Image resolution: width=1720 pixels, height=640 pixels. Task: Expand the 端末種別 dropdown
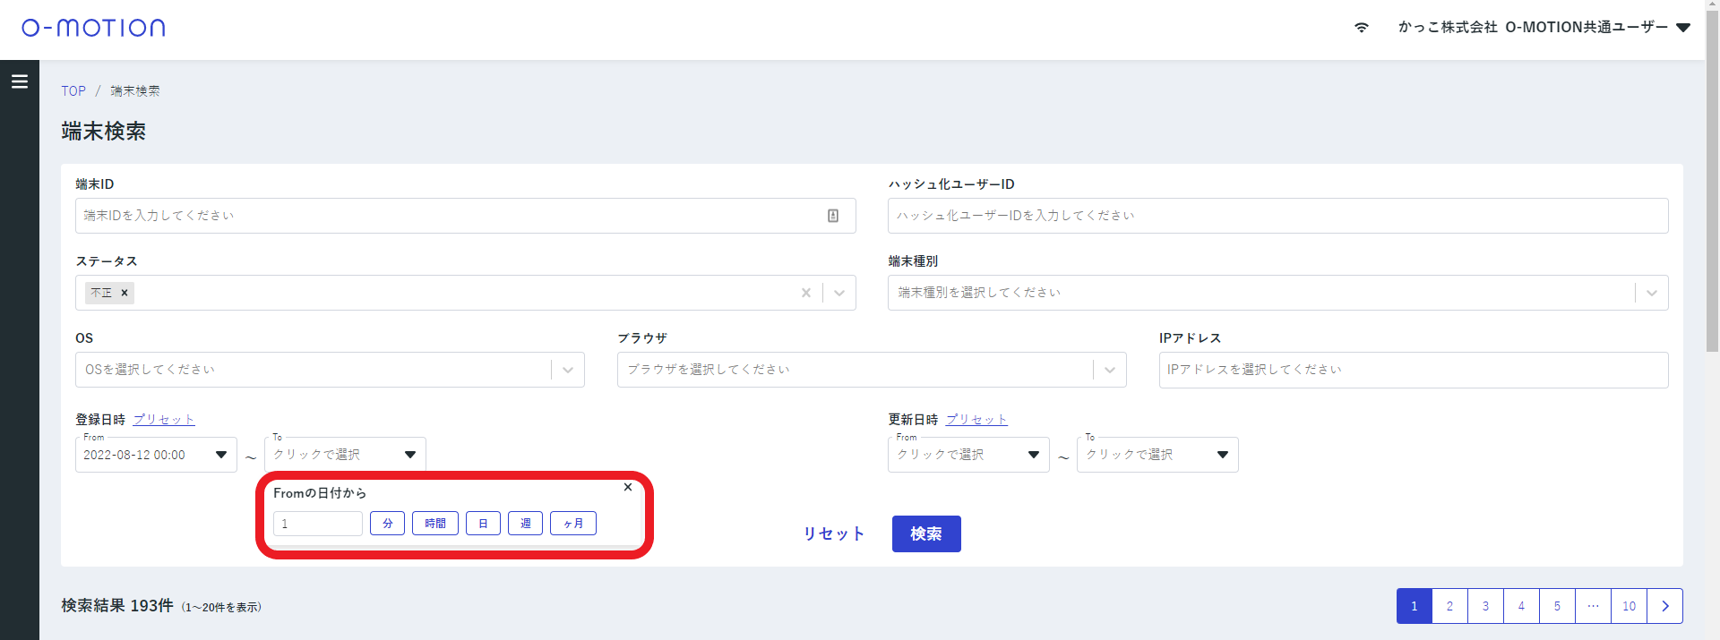[1651, 293]
